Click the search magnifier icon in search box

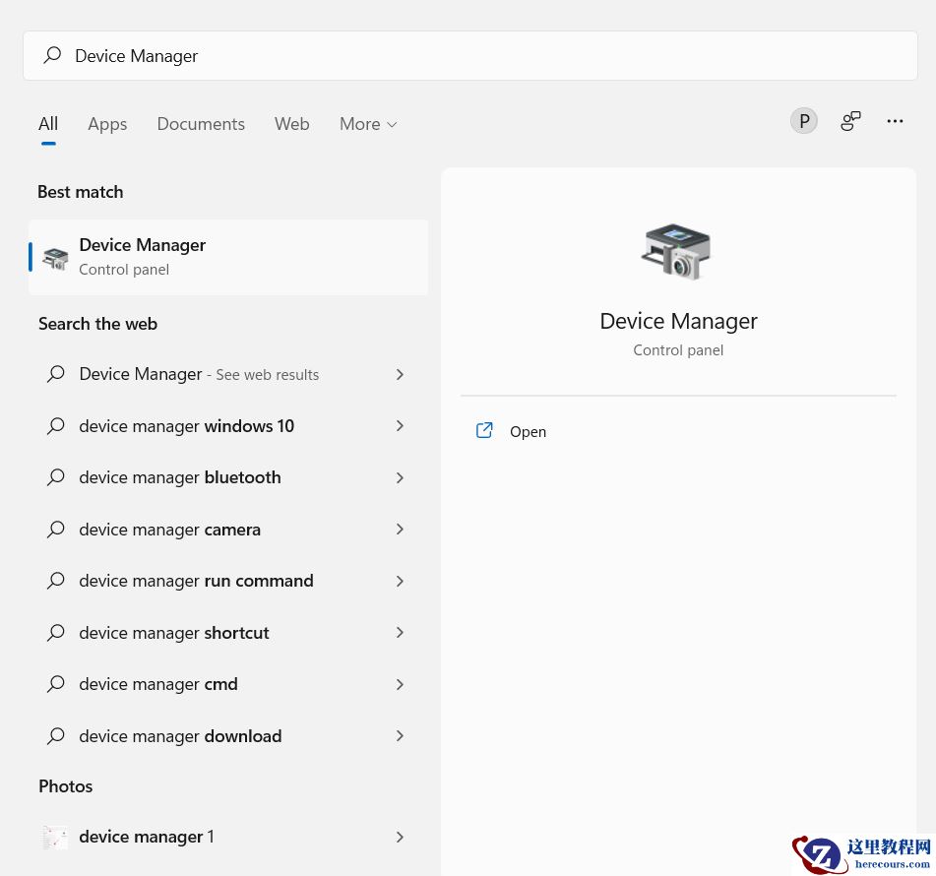coord(52,55)
